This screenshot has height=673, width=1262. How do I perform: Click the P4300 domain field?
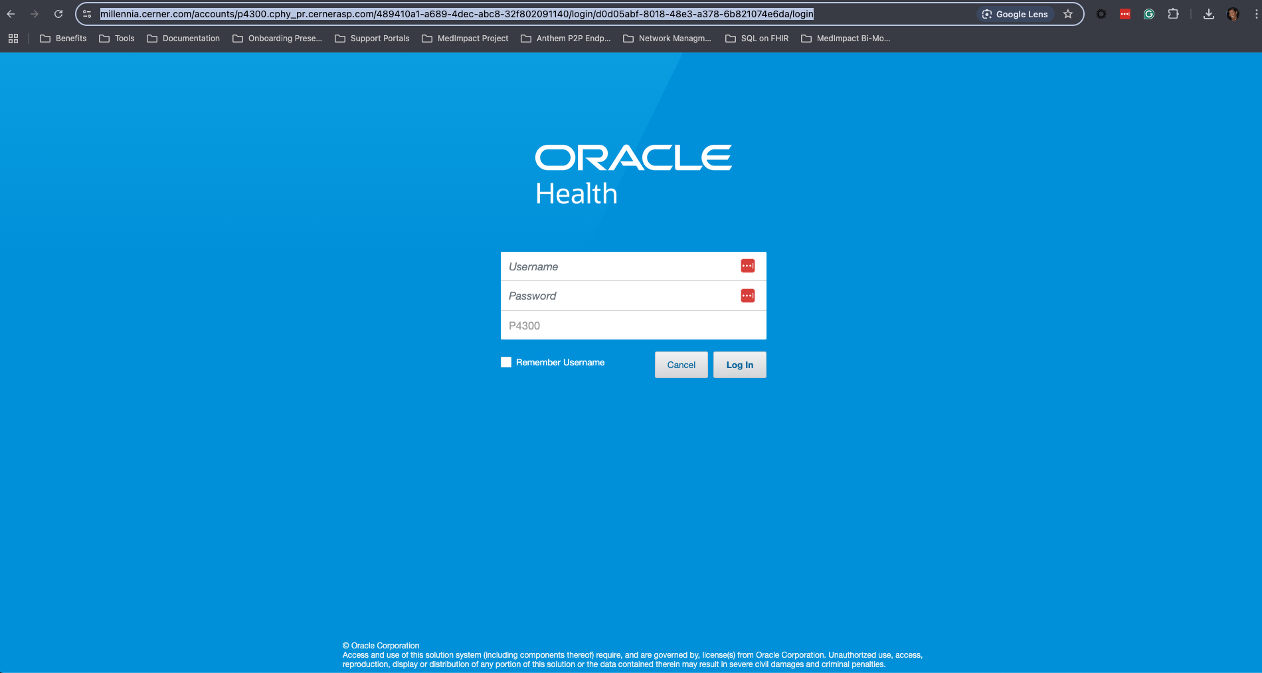click(633, 326)
